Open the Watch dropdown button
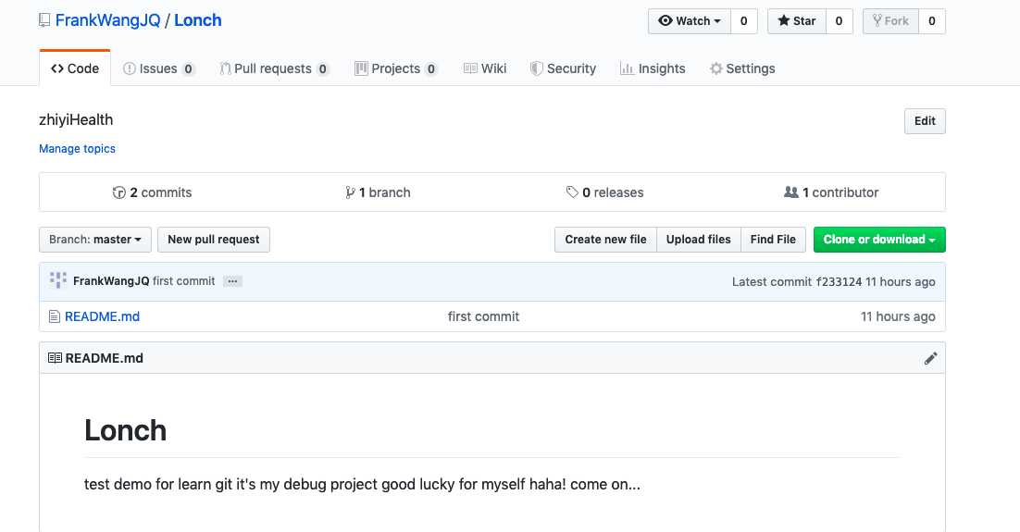 (x=690, y=20)
